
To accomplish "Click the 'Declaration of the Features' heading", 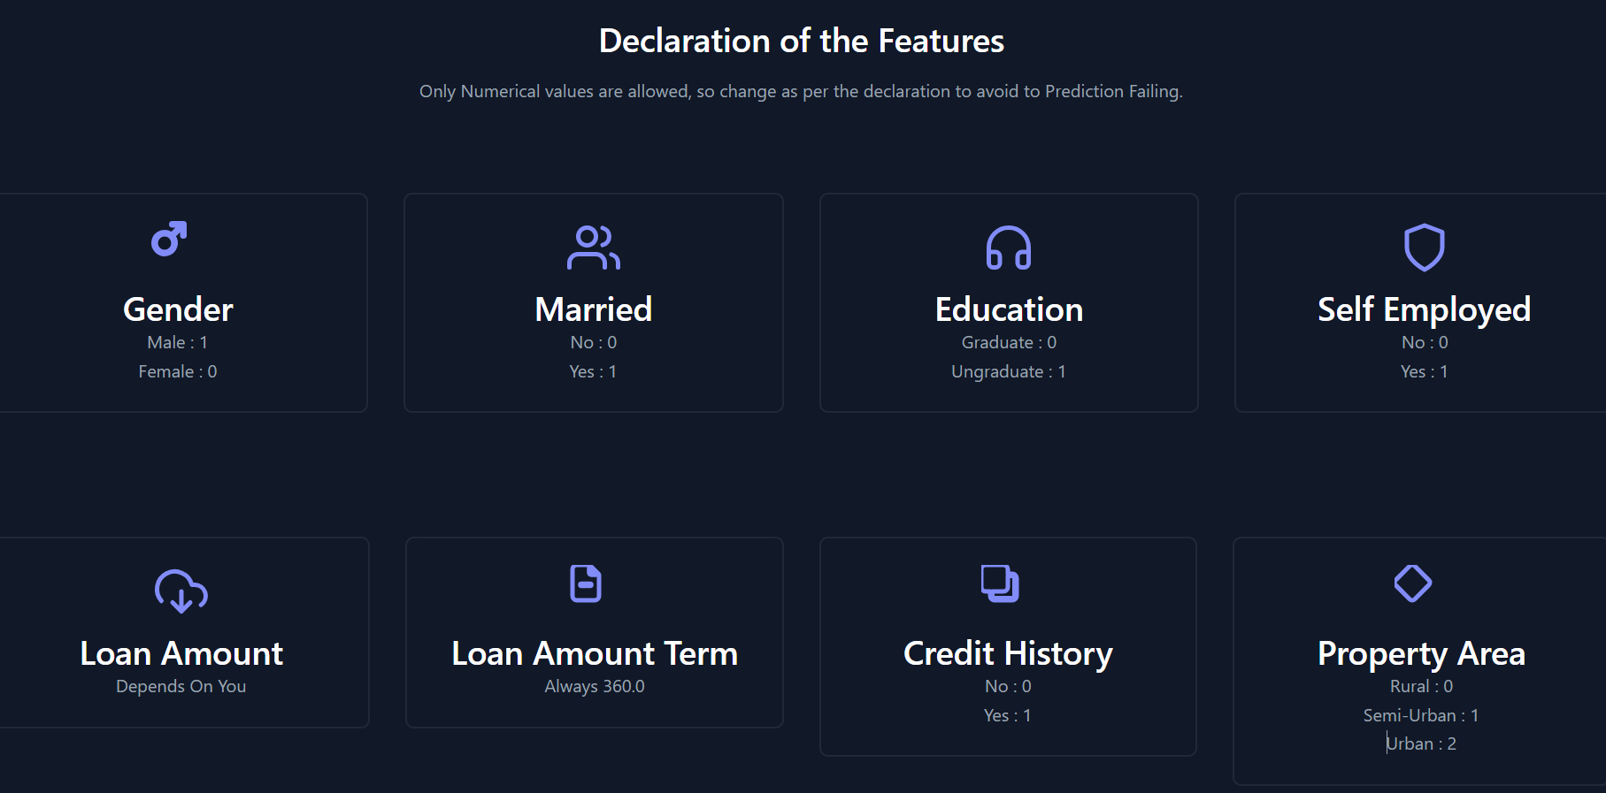I will [802, 40].
